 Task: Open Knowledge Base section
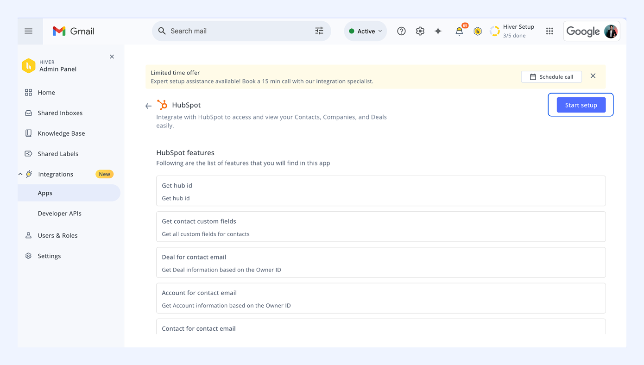[x=61, y=133]
